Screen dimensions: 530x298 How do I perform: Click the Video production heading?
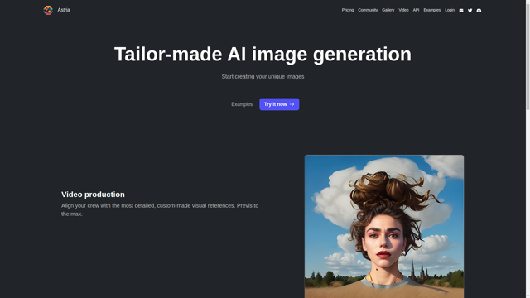click(x=93, y=195)
